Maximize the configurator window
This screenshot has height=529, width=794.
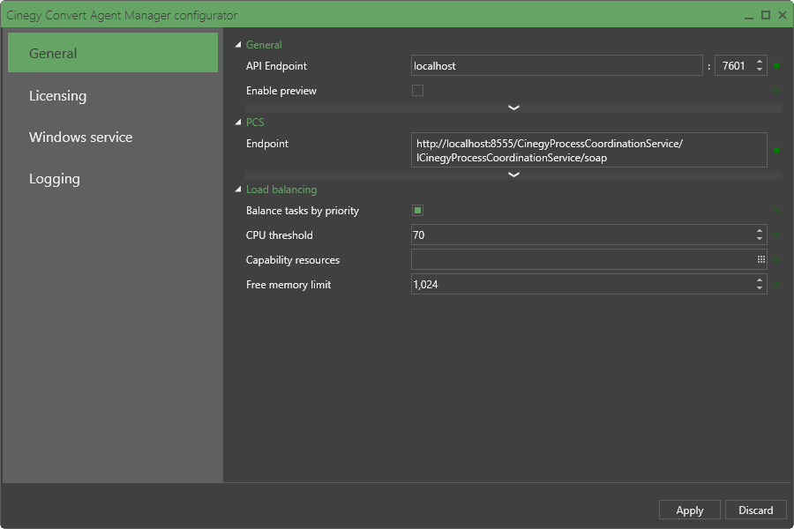pos(766,15)
